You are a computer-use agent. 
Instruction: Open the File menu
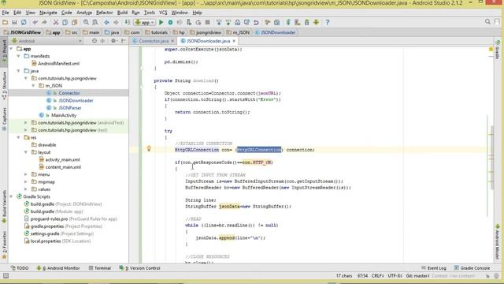pos(6,13)
